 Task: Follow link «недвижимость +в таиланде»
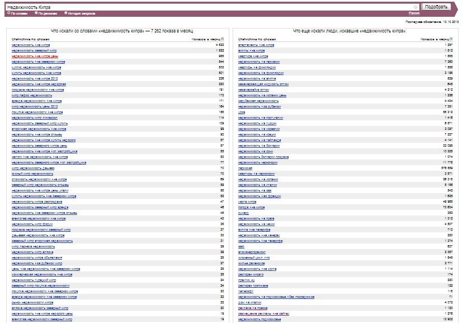tap(260, 141)
